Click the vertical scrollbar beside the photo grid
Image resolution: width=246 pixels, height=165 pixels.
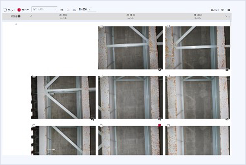(231, 34)
